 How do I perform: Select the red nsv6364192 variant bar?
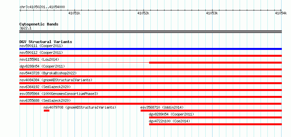pos(150,90)
